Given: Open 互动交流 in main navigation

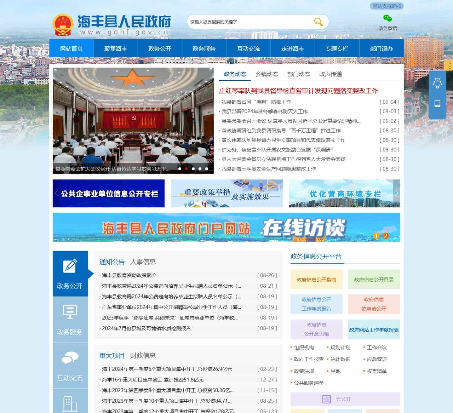Looking at the screenshot, I should (248, 48).
